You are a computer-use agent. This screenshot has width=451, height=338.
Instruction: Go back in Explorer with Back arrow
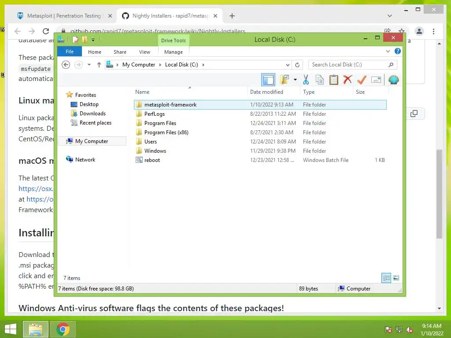coord(66,65)
